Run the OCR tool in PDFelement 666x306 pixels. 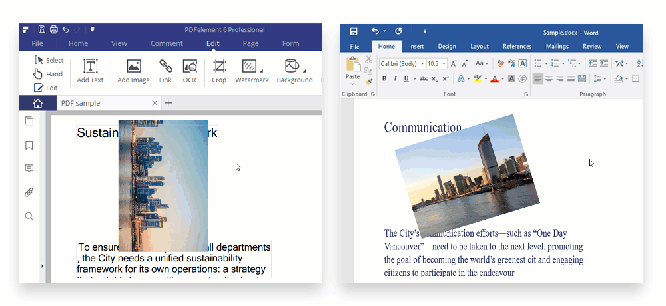point(189,71)
